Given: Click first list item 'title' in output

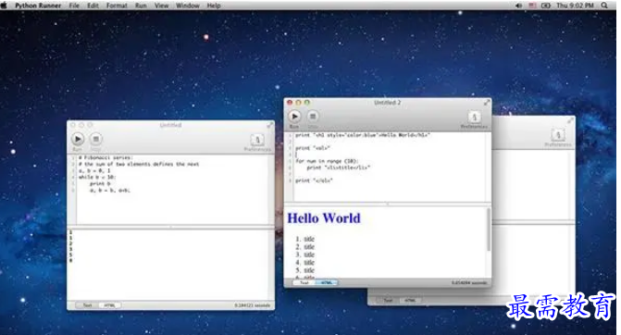Looking at the screenshot, I should point(309,239).
